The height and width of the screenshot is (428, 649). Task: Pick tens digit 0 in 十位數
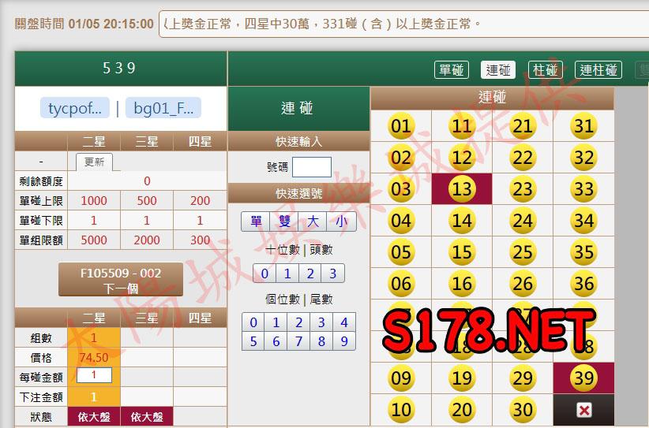click(x=264, y=274)
